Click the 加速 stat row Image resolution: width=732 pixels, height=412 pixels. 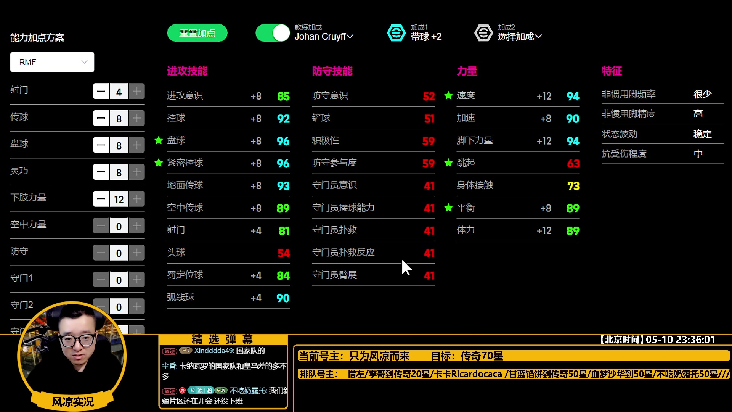coord(518,118)
